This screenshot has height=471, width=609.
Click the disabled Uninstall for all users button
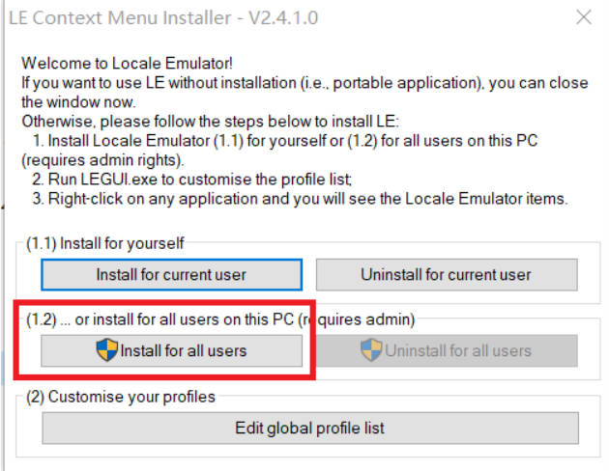point(447,350)
